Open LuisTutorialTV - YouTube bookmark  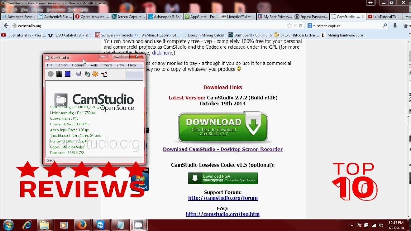pyautogui.click(x=23, y=35)
